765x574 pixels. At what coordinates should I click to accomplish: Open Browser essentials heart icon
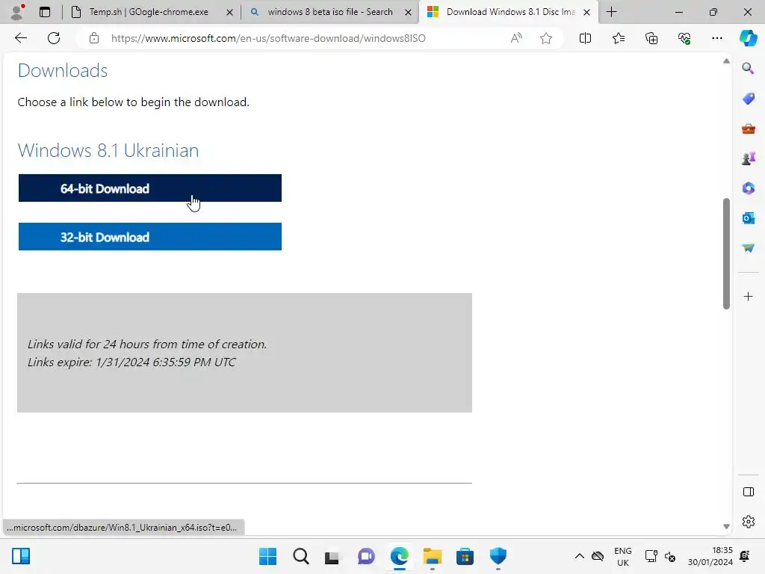tap(684, 38)
